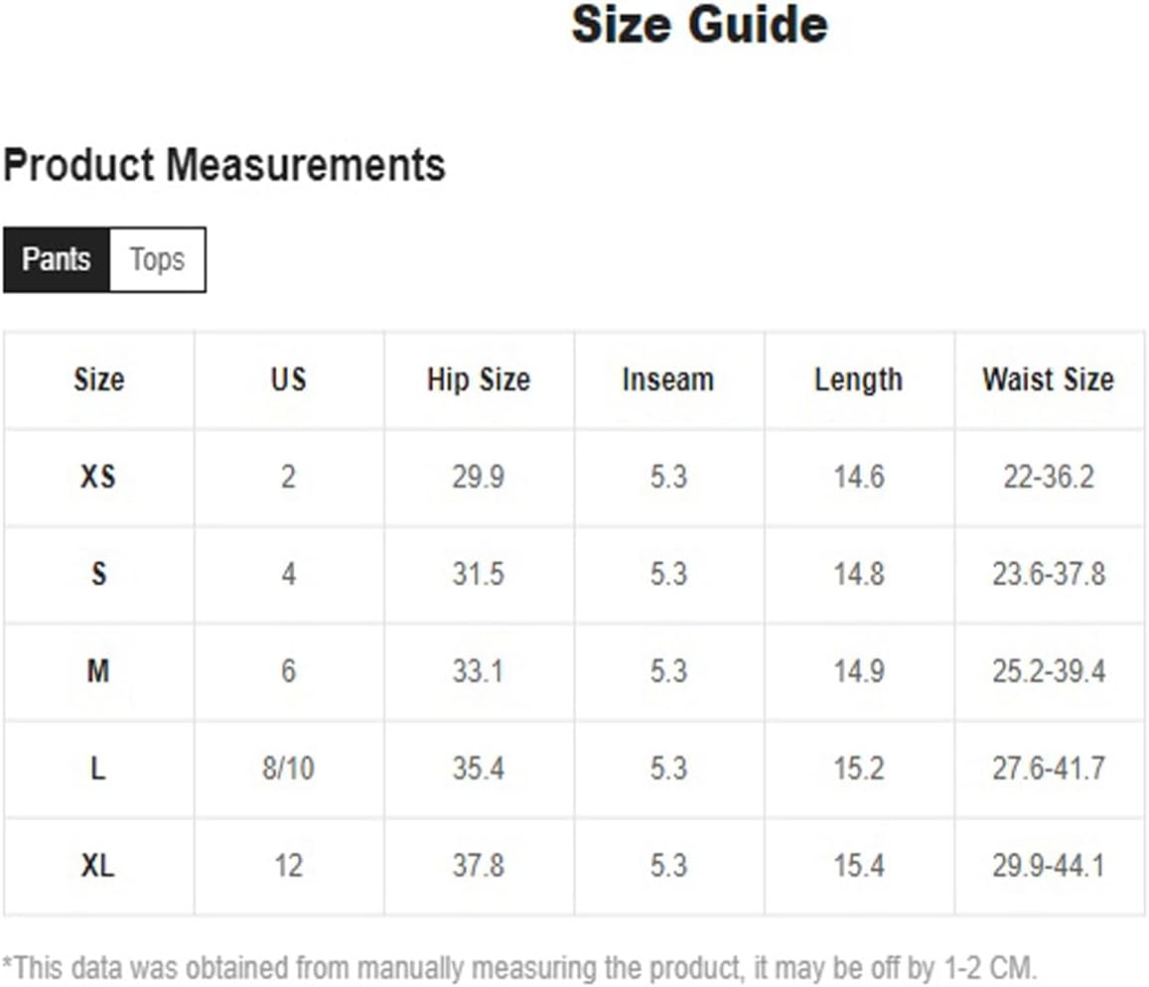Click the 15.4 length cell
Screen dimensions: 1149x987
[x=859, y=866]
